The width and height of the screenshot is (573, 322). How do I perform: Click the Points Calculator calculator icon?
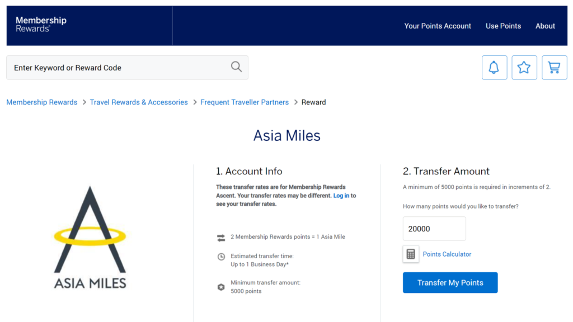click(411, 254)
